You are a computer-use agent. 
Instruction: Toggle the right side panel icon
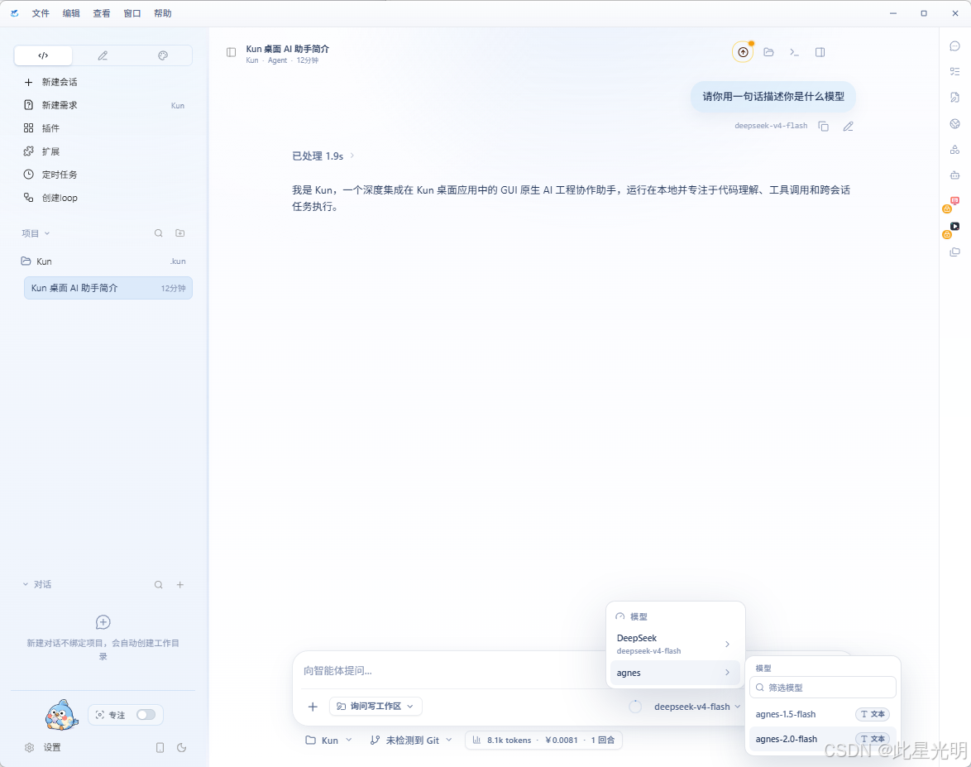coord(820,53)
